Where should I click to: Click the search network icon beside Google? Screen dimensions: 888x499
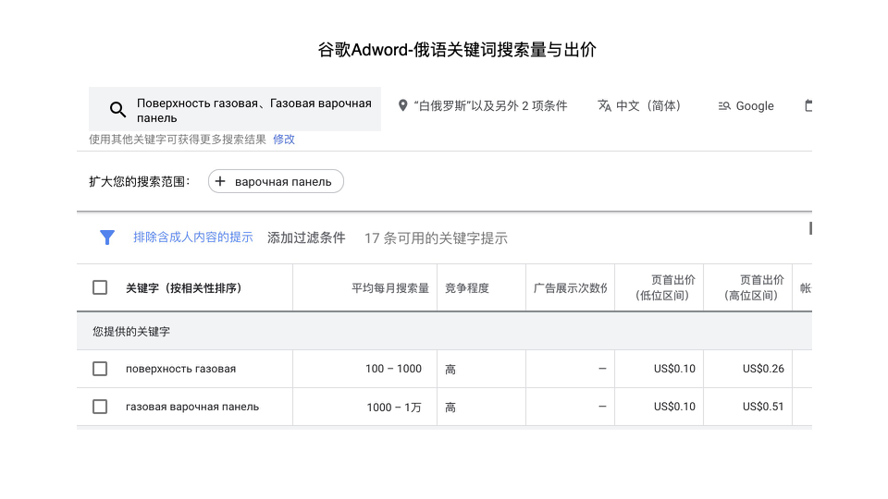click(x=724, y=105)
